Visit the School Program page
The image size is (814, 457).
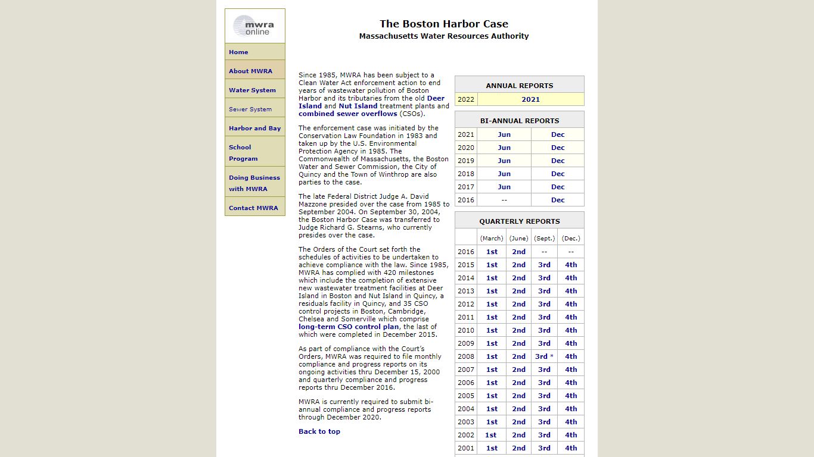[x=243, y=153]
